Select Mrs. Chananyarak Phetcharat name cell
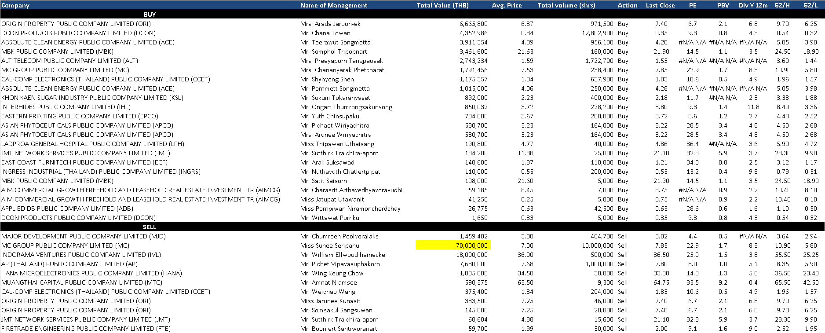 (x=342, y=70)
